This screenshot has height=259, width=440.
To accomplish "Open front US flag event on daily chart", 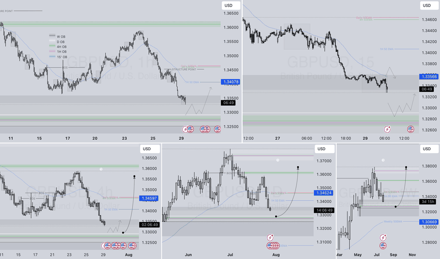I will click(270, 245).
